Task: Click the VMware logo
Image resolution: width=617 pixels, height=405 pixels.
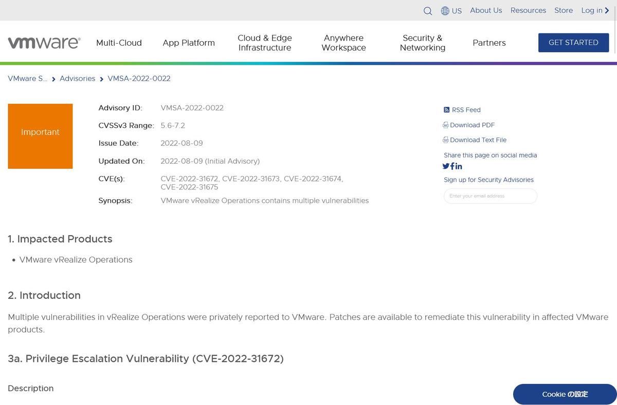Action: 44,43
